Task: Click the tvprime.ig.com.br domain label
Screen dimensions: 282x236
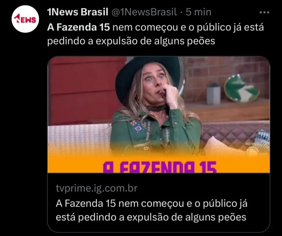Action: [x=97, y=189]
